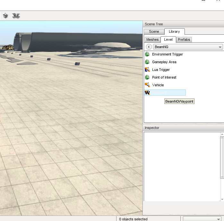Go back with the library arrow button

[149, 47]
